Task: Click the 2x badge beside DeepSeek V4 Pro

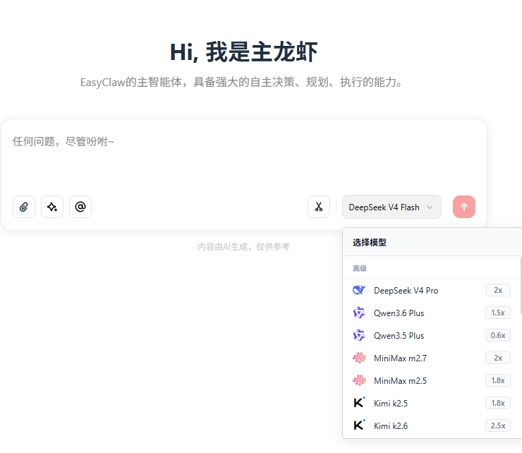Action: click(x=498, y=290)
